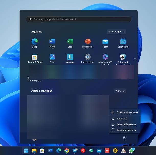Click the search field Cerca app, impostazioni
This screenshot has height=155, width=156.
79,19
